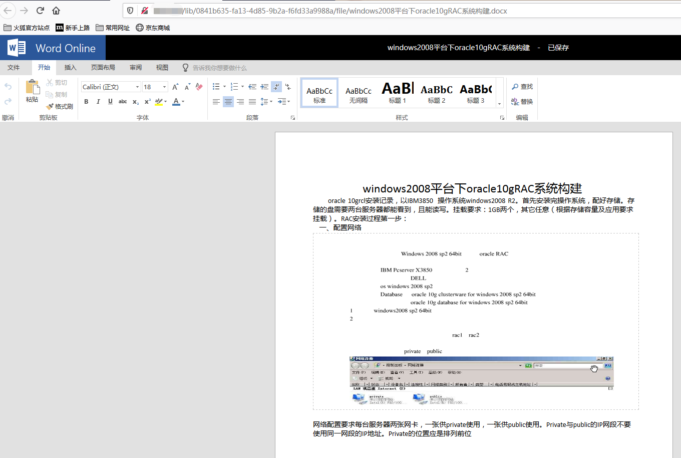Open the 京东商城 bookmark link
The image size is (681, 458).
(153, 28)
